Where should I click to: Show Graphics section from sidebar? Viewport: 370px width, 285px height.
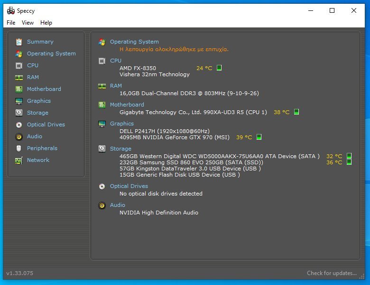point(39,101)
